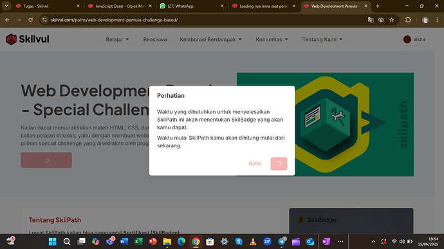Open the tab search dropdown arrow
444x249 pixels.
(6, 6)
